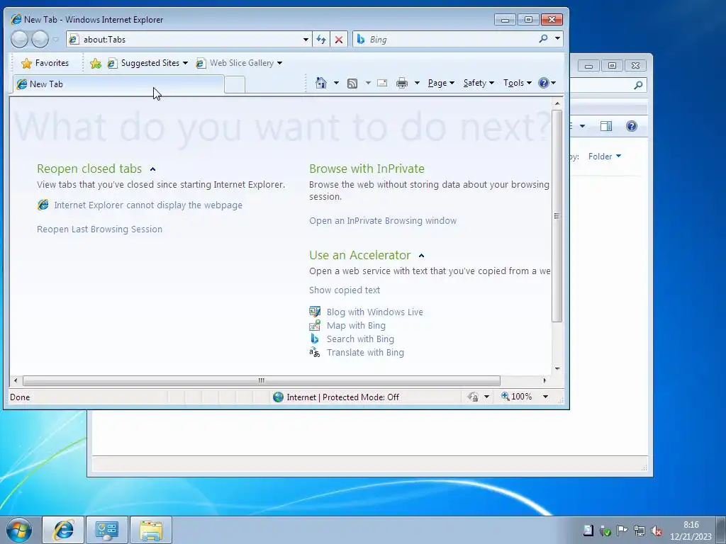The width and height of the screenshot is (726, 544).
Task: Reopen 'Internet Explorer cannot display the webpage' tab
Action: tap(148, 205)
